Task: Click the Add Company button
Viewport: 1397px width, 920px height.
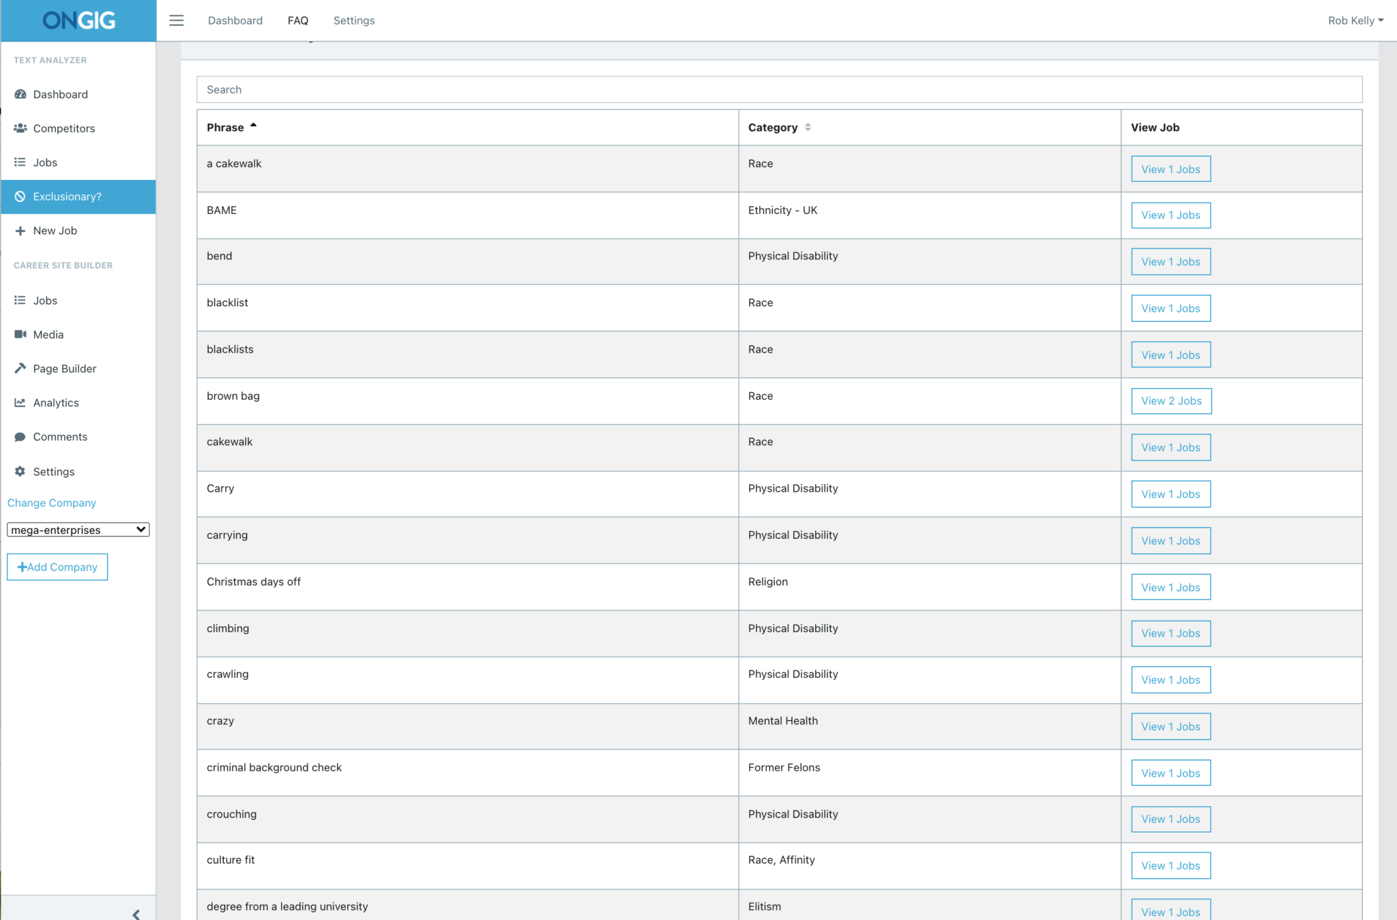Action: tap(57, 567)
